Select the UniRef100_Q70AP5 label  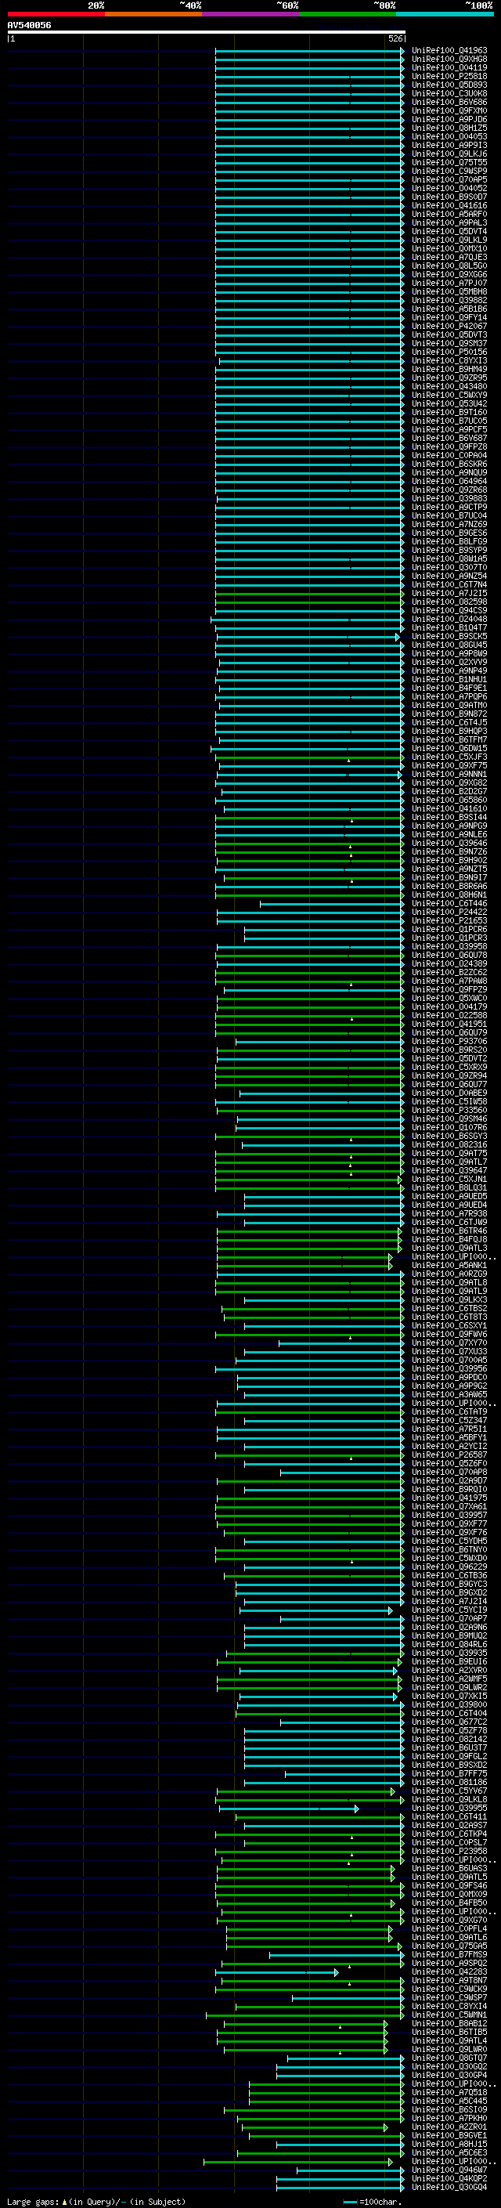click(x=449, y=179)
